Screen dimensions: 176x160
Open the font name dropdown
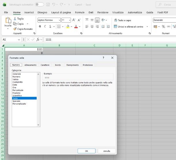point(59,20)
